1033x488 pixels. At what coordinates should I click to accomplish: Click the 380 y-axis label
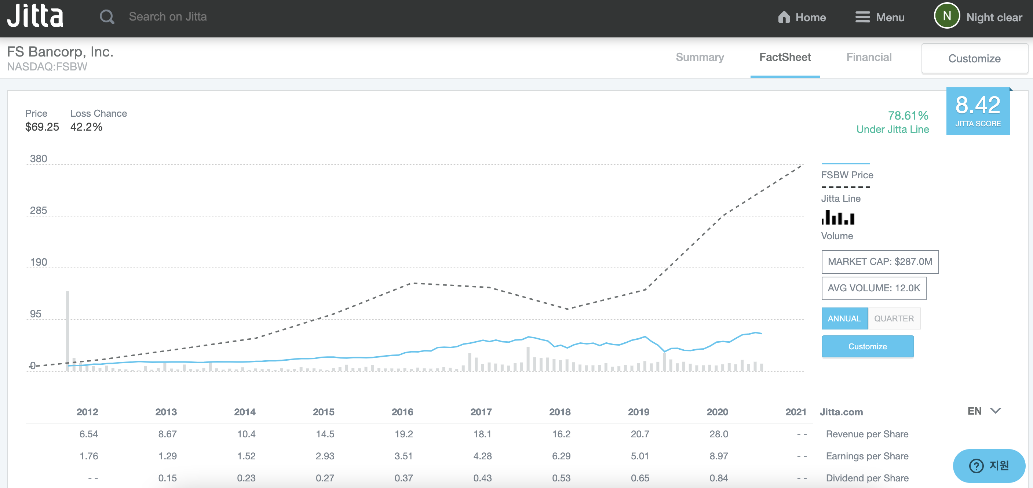(38, 159)
